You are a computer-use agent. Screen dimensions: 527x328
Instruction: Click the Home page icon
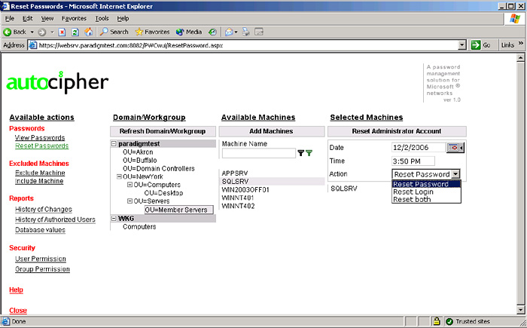click(x=88, y=32)
